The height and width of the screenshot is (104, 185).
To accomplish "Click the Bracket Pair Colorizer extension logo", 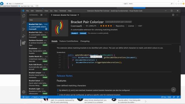I will 60,28.
